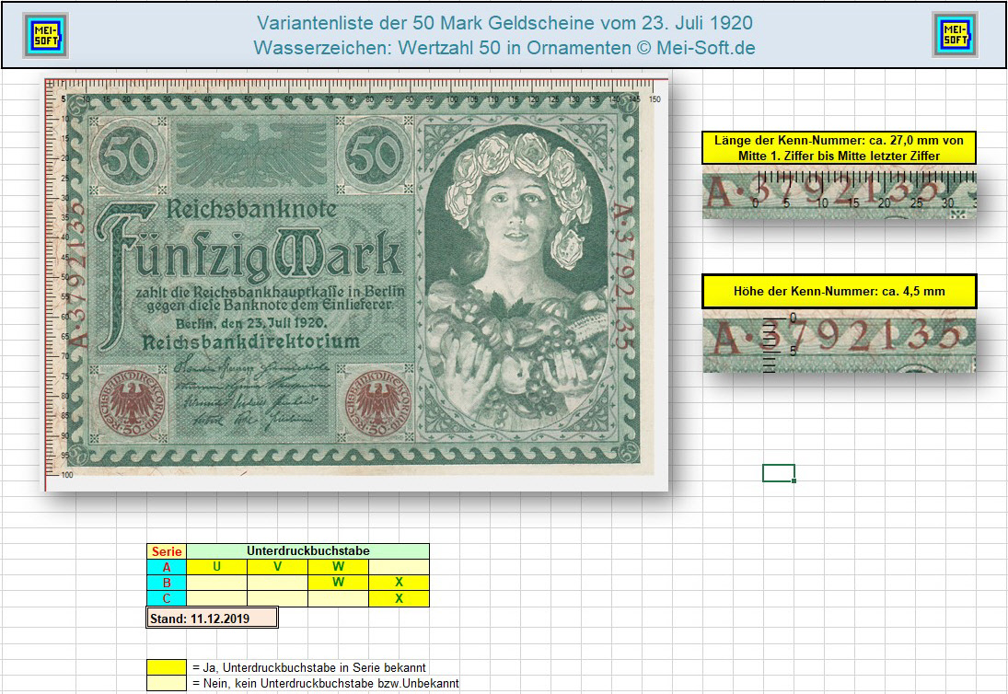
Task: Select the 'Stand: 11.12.2019' cell
Action: click(x=212, y=619)
